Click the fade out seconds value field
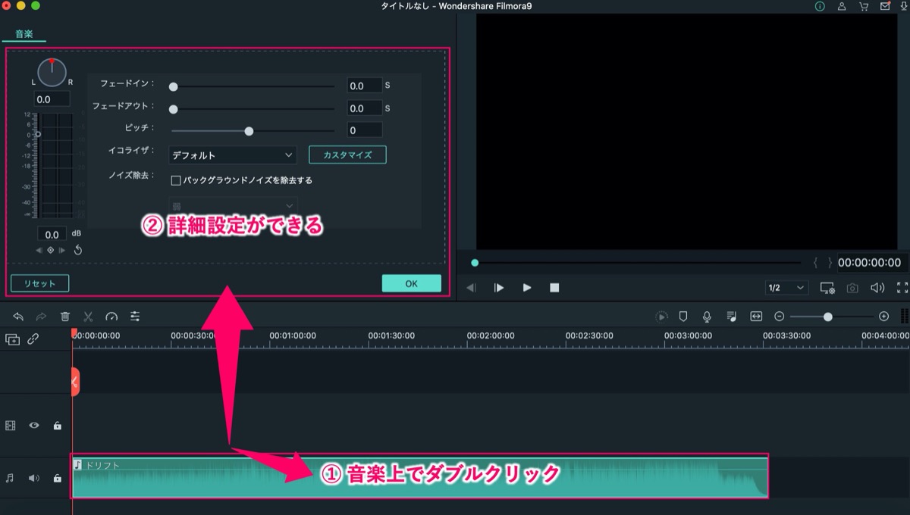Image resolution: width=910 pixels, height=515 pixels. pyautogui.click(x=365, y=108)
